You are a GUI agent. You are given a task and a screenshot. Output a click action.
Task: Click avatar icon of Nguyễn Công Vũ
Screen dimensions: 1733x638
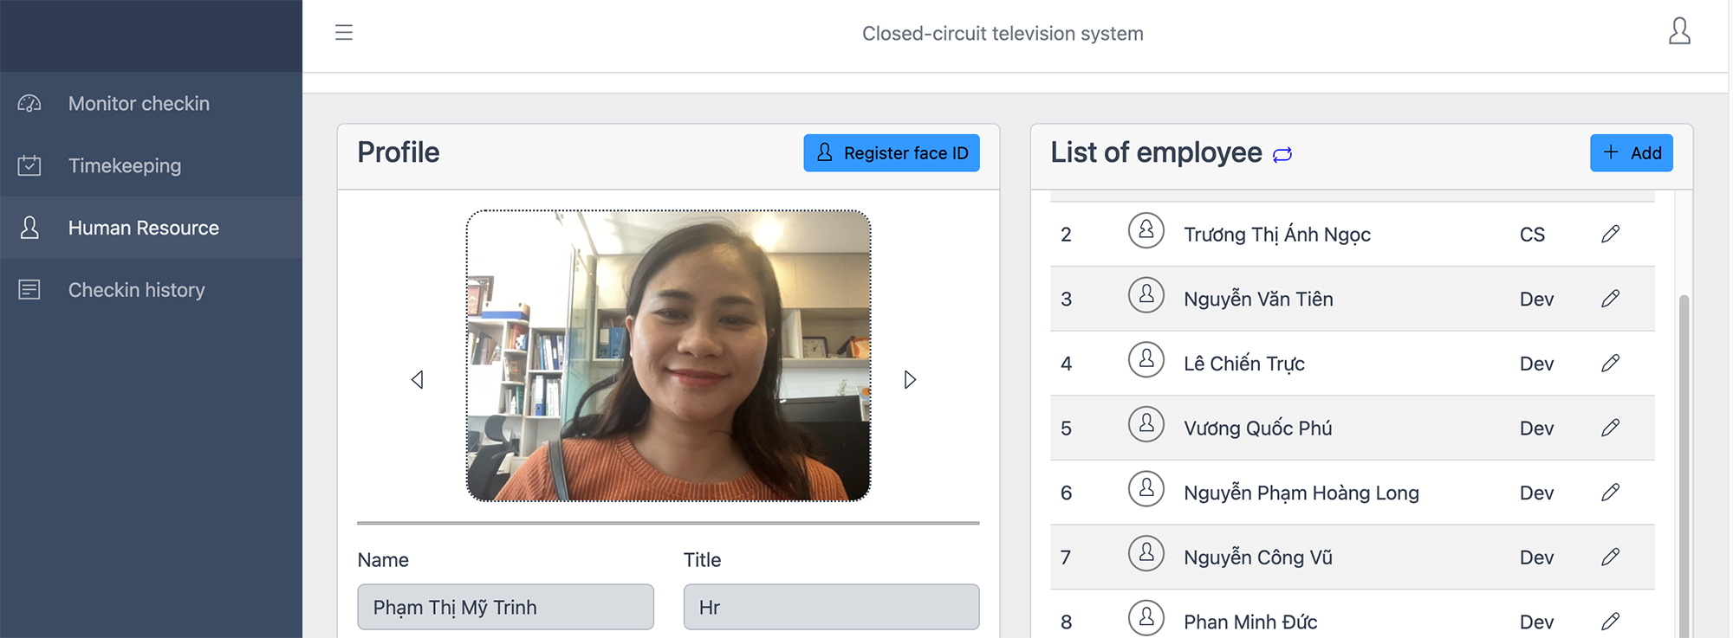point(1146,552)
